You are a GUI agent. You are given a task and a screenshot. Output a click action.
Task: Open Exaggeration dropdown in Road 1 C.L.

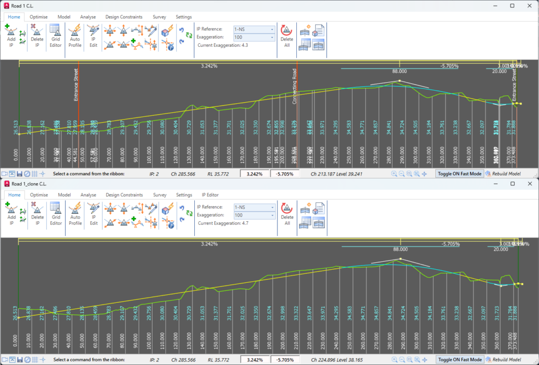tap(254, 37)
